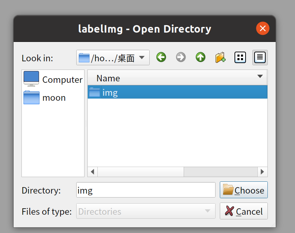Sort by the Name column header

(x=177, y=78)
